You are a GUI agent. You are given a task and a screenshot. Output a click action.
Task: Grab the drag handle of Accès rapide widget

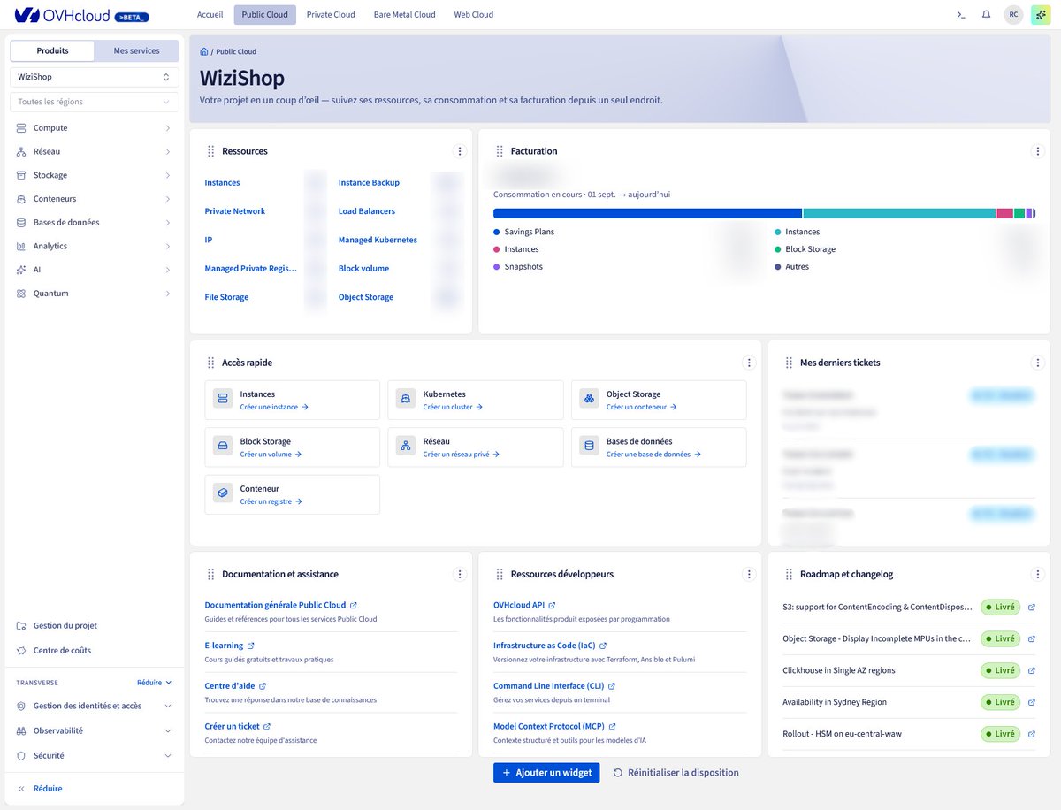pos(210,363)
